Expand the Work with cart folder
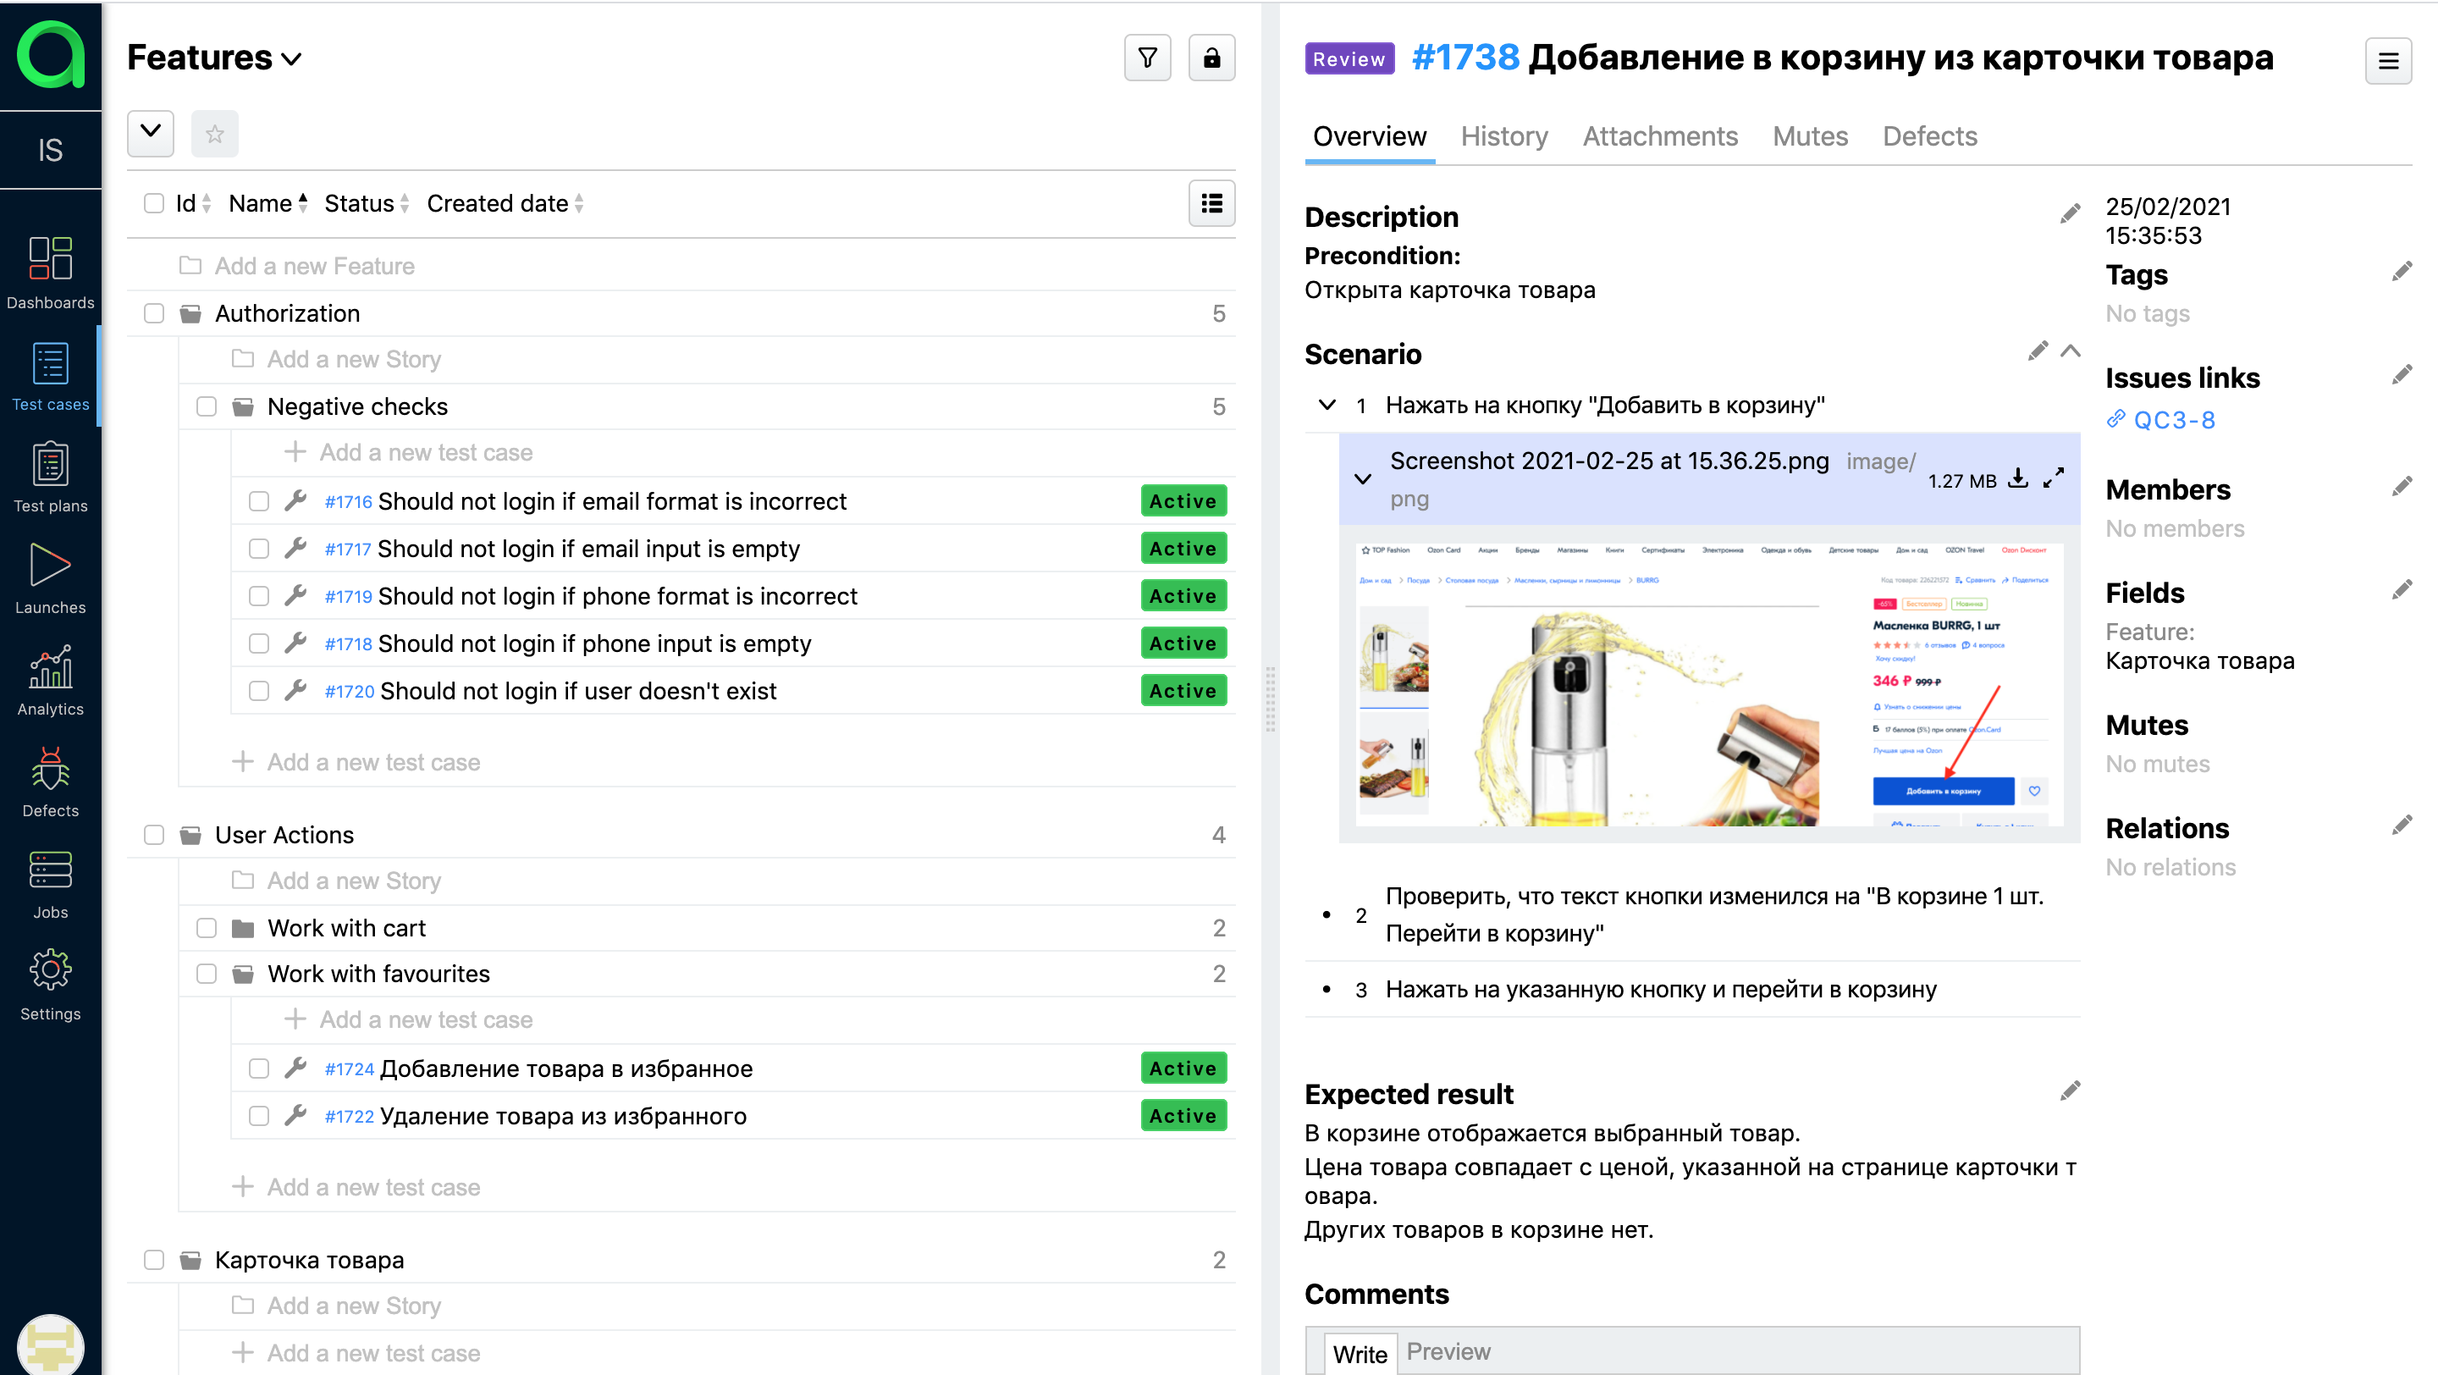The height and width of the screenshot is (1375, 2438). (x=346, y=927)
